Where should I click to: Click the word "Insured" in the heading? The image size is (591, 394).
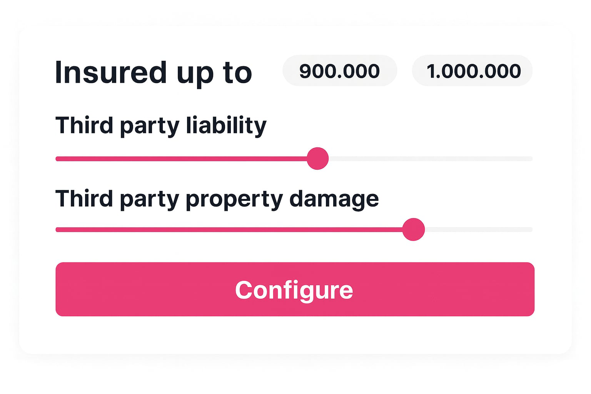[x=110, y=72]
